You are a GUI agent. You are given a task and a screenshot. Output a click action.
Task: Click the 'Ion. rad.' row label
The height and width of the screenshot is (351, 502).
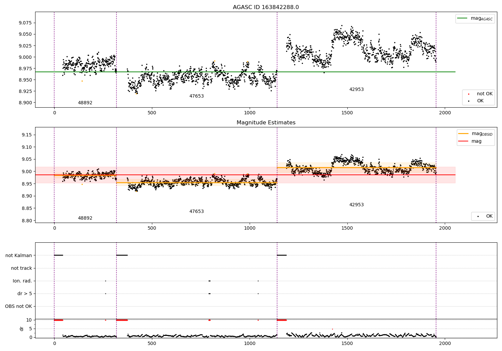click(x=22, y=281)
